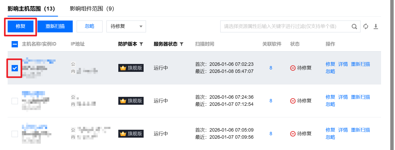Click the refresh list icon
Viewport: 395px width, 150px height.
(366, 27)
